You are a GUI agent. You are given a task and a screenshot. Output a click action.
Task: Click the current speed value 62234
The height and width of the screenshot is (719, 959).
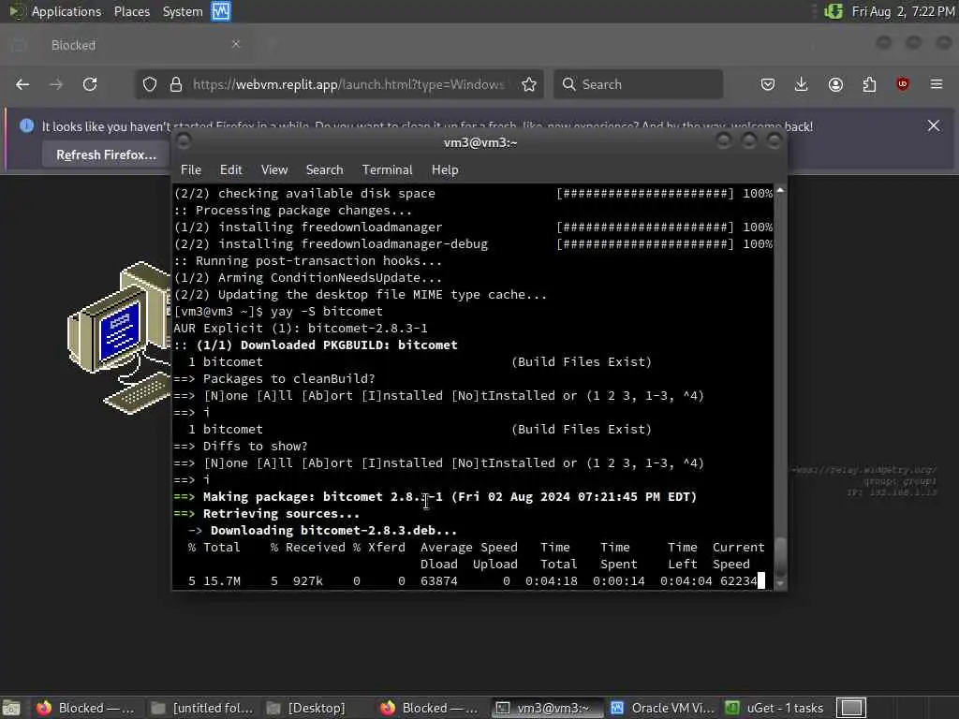coord(739,580)
